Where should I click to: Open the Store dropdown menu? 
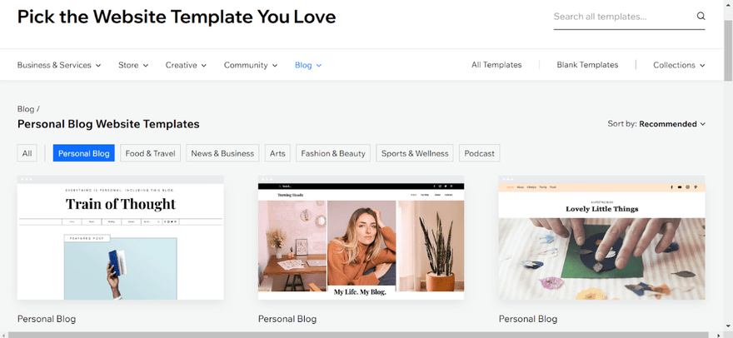pos(133,65)
